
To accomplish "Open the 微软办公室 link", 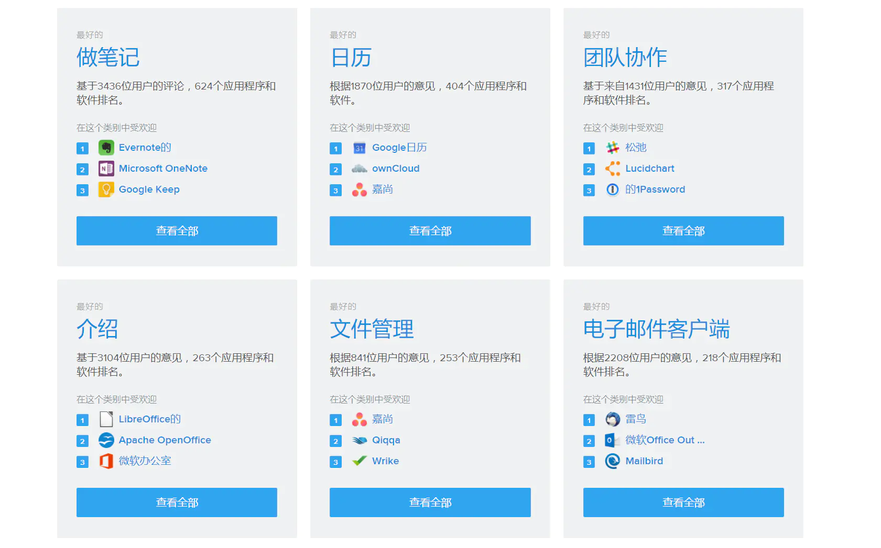I will click(x=145, y=461).
